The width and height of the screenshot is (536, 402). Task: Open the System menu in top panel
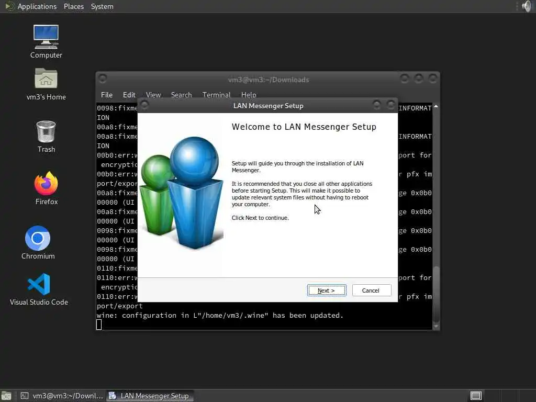102,6
